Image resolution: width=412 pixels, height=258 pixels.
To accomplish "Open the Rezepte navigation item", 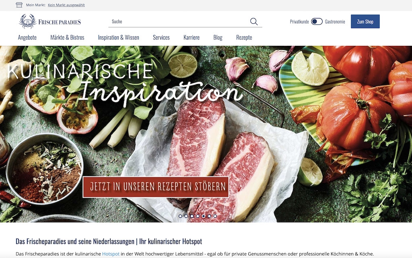I will click(x=244, y=37).
